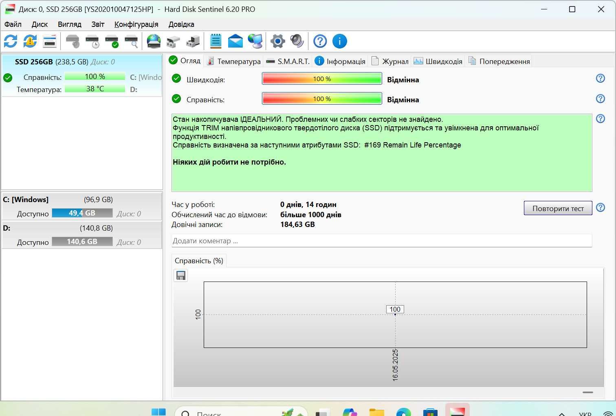
Task: Open settings via the gear icon
Action: tap(277, 41)
